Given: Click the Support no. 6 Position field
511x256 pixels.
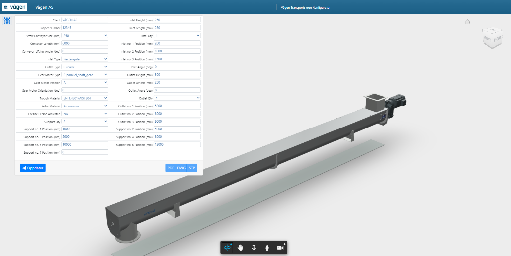Looking at the screenshot, I should 177,145.
